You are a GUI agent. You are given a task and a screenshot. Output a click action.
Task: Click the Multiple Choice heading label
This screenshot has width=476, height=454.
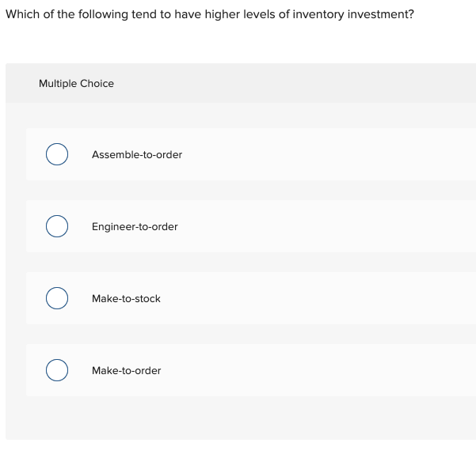tap(76, 83)
